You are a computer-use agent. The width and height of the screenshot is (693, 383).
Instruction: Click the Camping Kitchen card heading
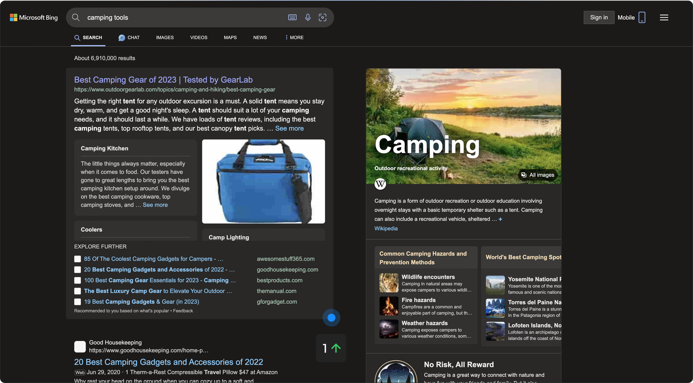coord(104,148)
